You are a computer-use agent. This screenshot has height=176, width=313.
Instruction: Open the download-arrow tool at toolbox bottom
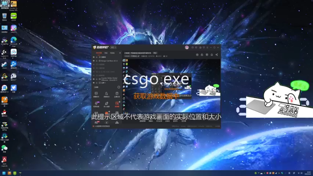[x=106, y=122]
